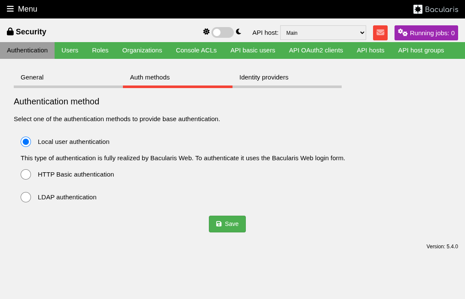Image resolution: width=465 pixels, height=299 pixels.
Task: Click the Security padlock icon
Action: pyautogui.click(x=10, y=31)
